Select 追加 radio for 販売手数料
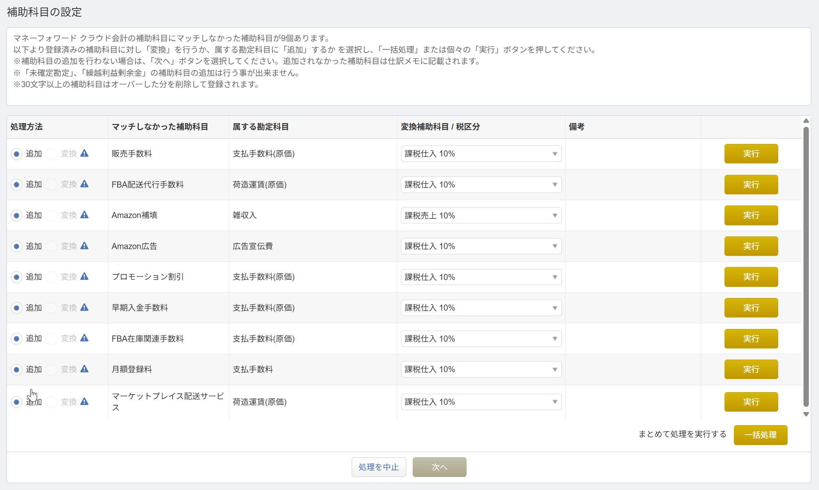 pyautogui.click(x=16, y=154)
